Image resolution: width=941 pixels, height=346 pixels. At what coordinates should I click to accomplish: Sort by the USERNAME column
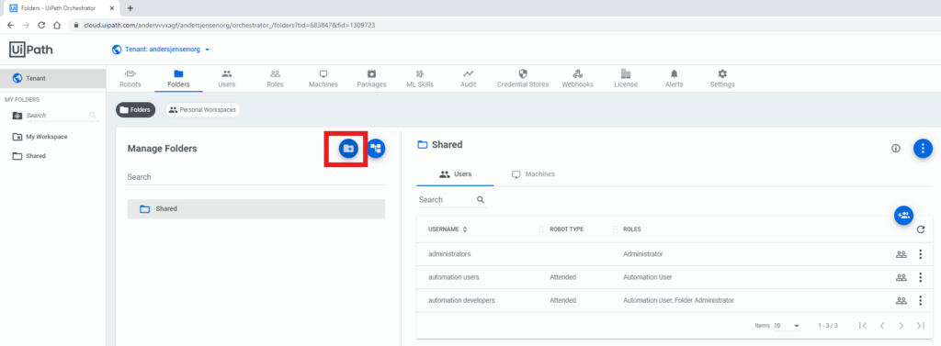click(x=448, y=229)
